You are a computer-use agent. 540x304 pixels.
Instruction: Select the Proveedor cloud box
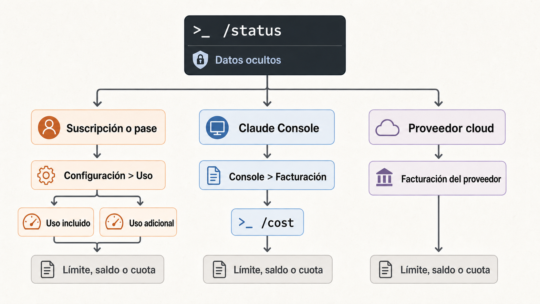tap(437, 127)
